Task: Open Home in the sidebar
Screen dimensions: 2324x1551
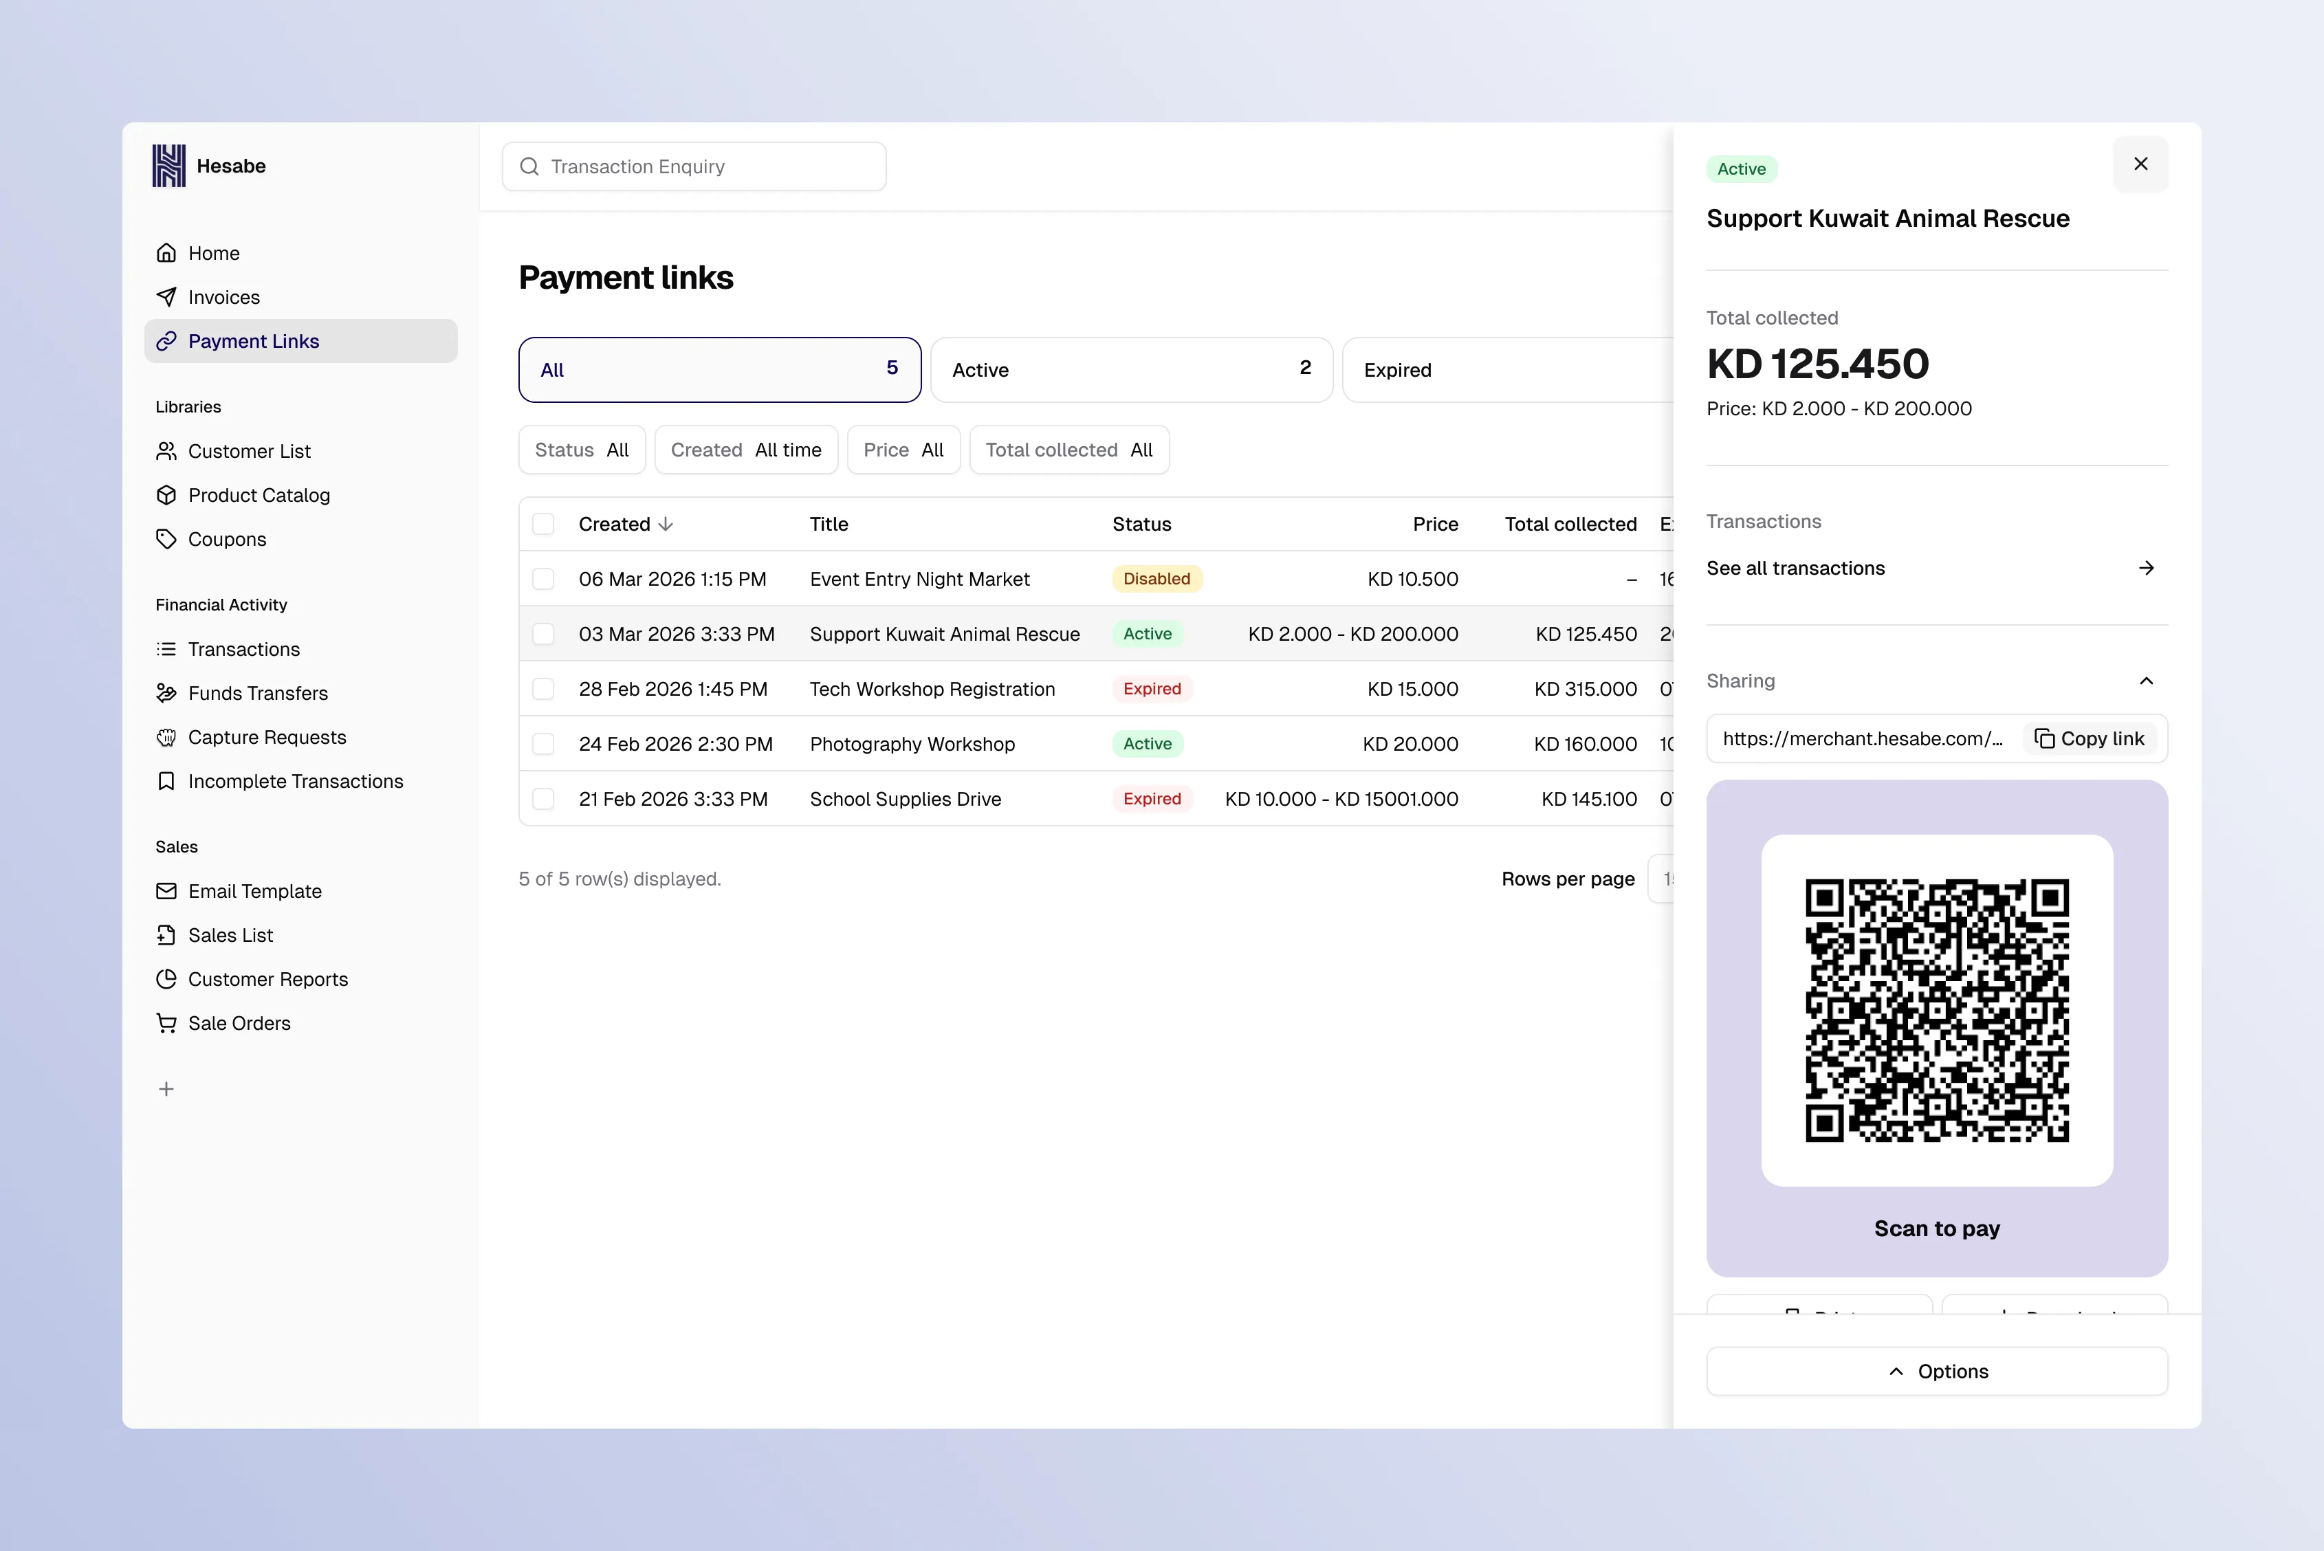Action: point(300,253)
